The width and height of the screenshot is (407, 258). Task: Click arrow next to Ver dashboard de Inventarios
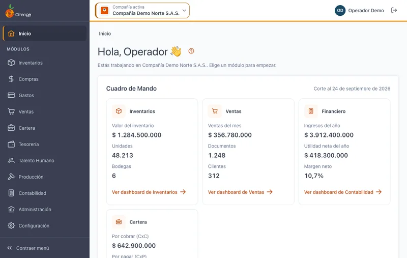tap(183, 192)
